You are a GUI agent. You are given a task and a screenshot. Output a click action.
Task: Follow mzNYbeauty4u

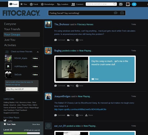(35, 66)
